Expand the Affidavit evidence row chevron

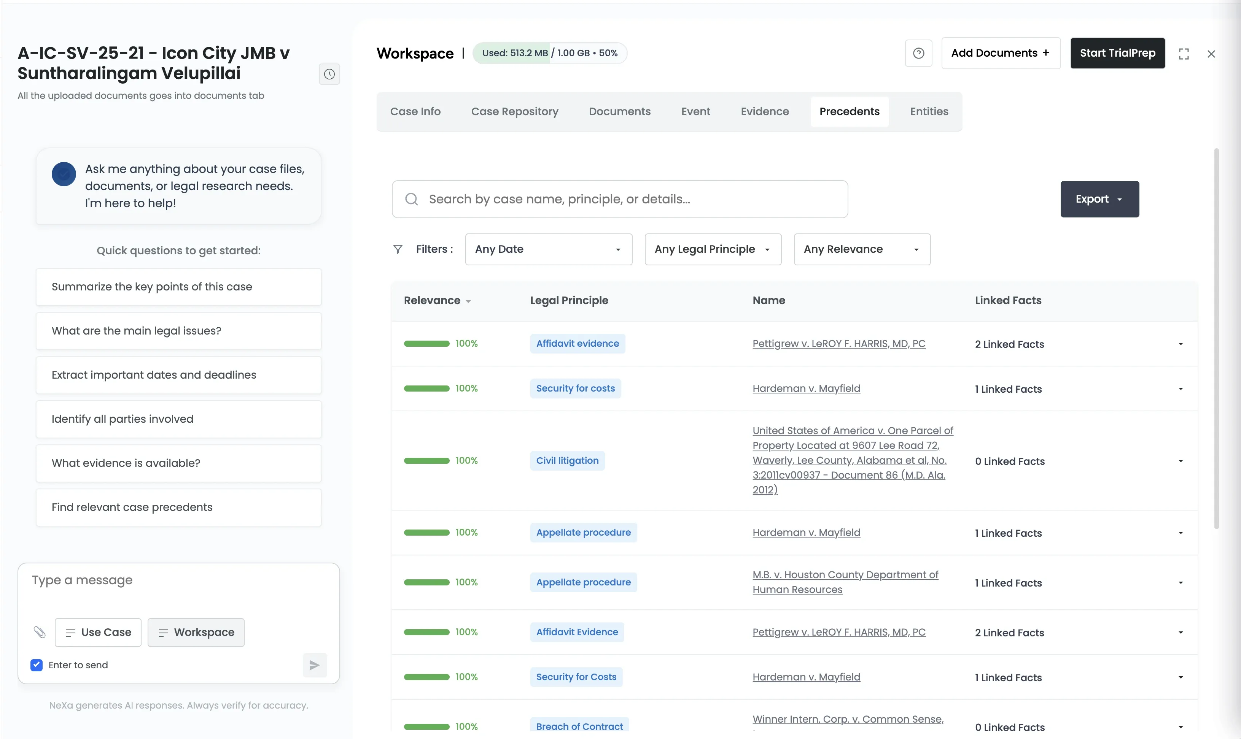coord(1180,344)
